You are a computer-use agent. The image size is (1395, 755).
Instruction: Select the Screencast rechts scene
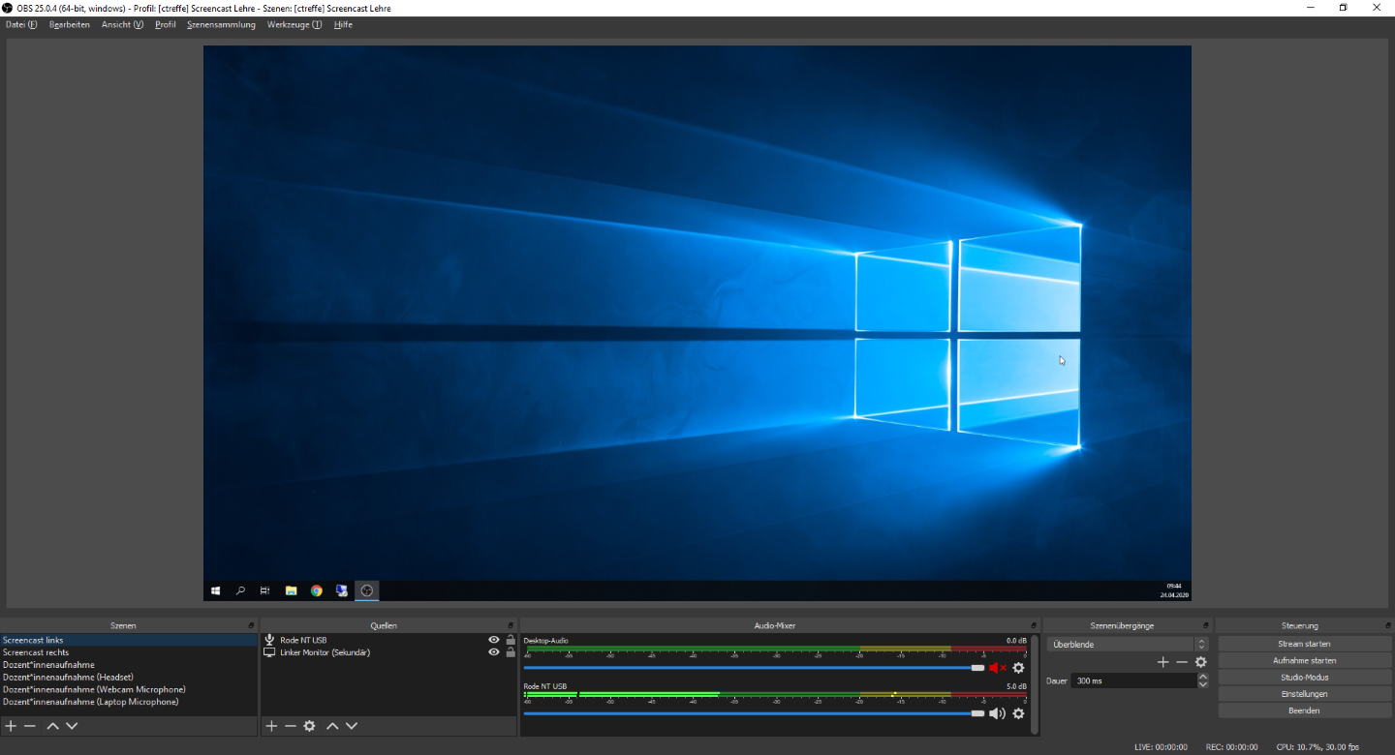coord(129,652)
